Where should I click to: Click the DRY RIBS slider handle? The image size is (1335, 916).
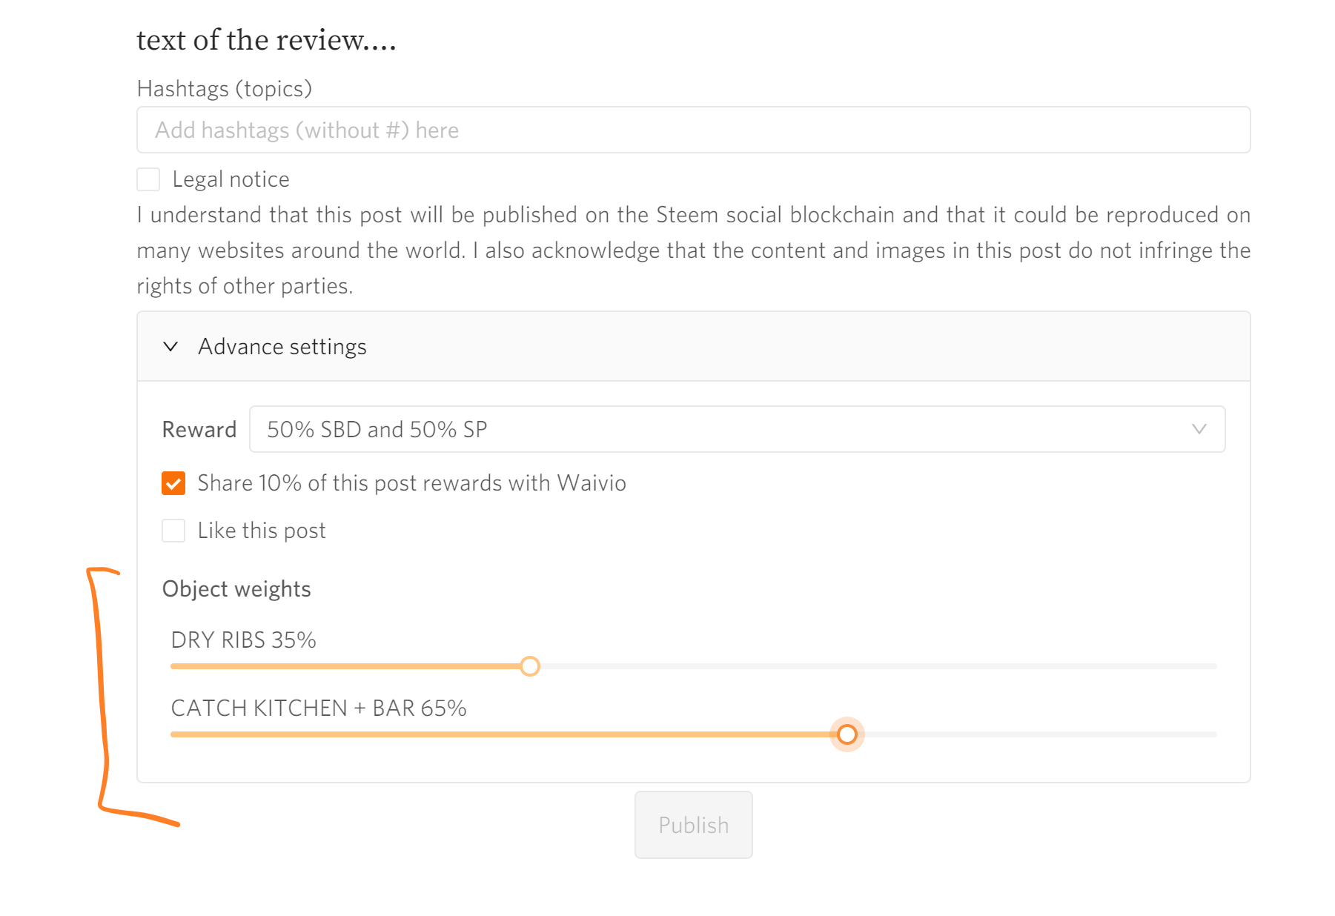(530, 666)
